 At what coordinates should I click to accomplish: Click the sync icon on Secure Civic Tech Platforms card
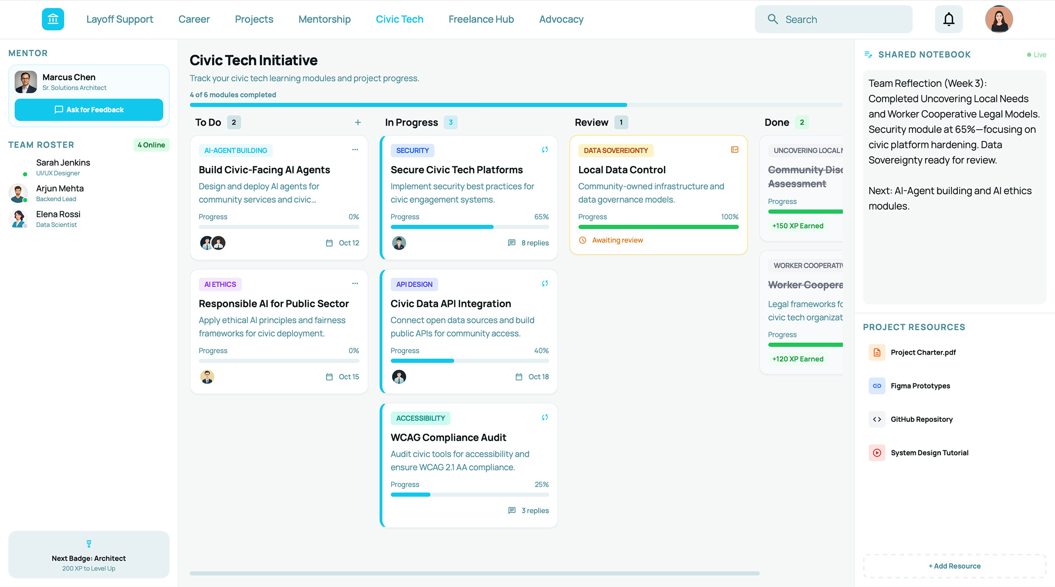tap(545, 150)
